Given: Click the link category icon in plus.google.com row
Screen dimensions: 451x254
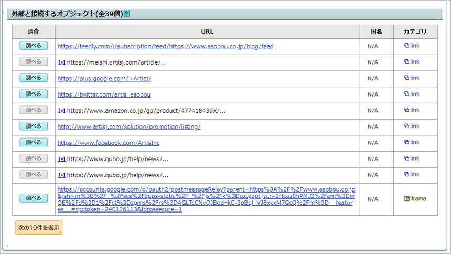Looking at the screenshot, I should (407, 78).
